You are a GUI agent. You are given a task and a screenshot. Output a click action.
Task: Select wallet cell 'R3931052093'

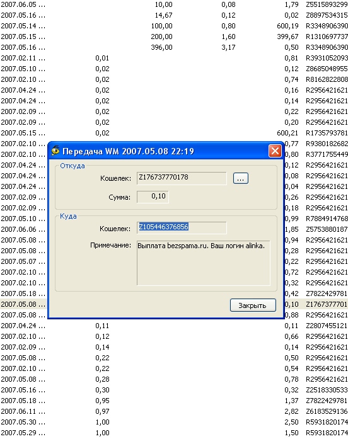(x=327, y=58)
